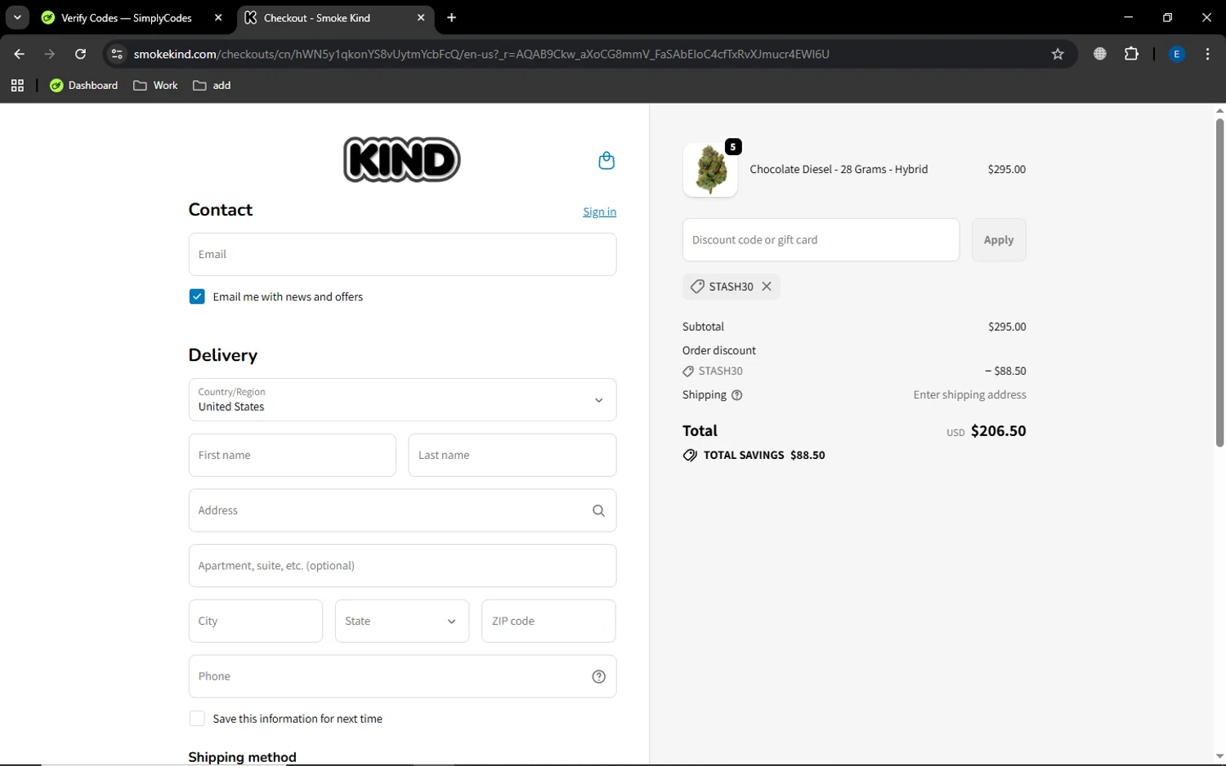Open the add bookmarks folder
Screen dimensions: 1226x766
pos(212,85)
